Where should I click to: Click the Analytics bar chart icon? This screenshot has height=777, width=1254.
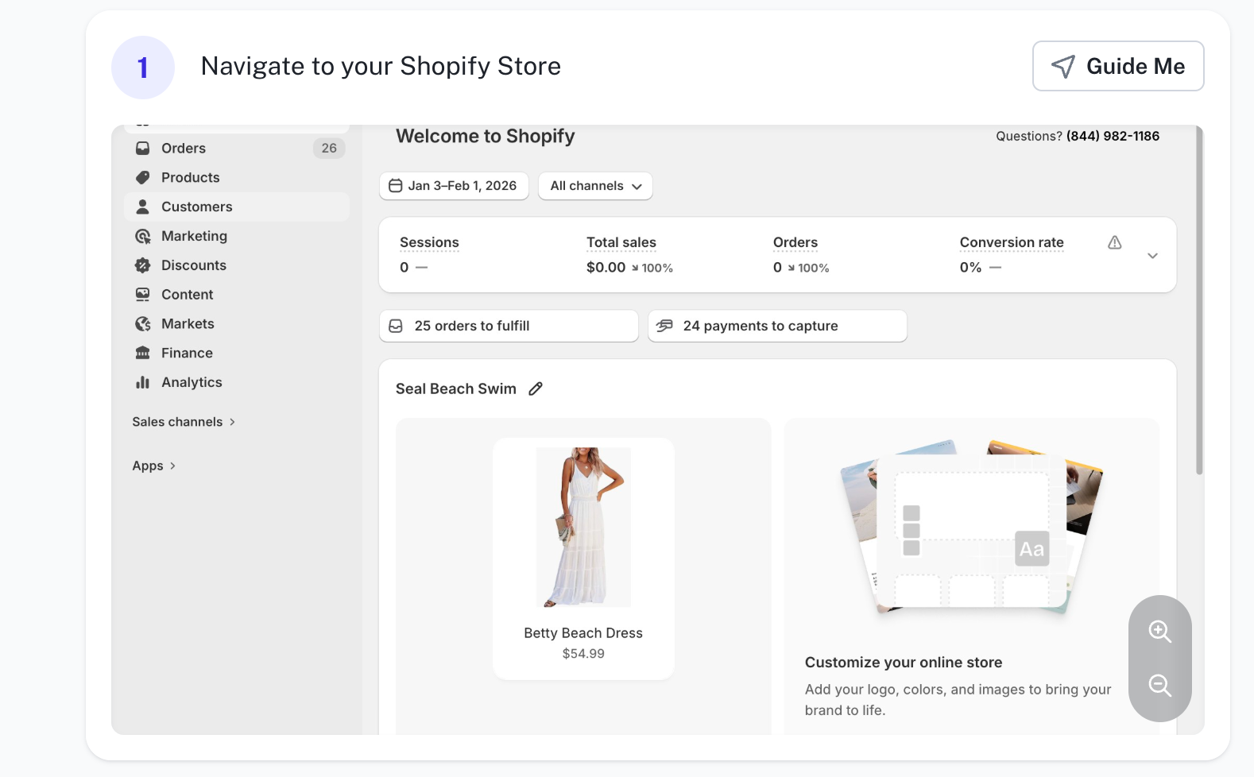click(x=143, y=382)
